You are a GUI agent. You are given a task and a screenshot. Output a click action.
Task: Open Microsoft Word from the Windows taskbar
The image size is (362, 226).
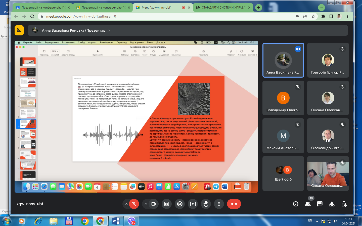(x=116, y=221)
